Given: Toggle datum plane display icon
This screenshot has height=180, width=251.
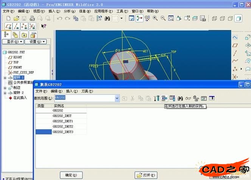Looking at the screenshot, I should coord(8,26).
